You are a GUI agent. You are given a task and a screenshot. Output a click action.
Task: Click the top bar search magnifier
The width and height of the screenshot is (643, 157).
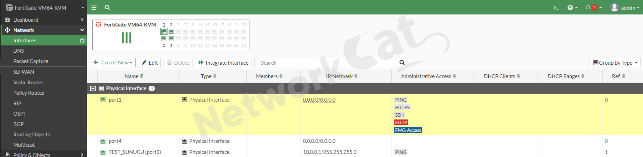pos(107,7)
